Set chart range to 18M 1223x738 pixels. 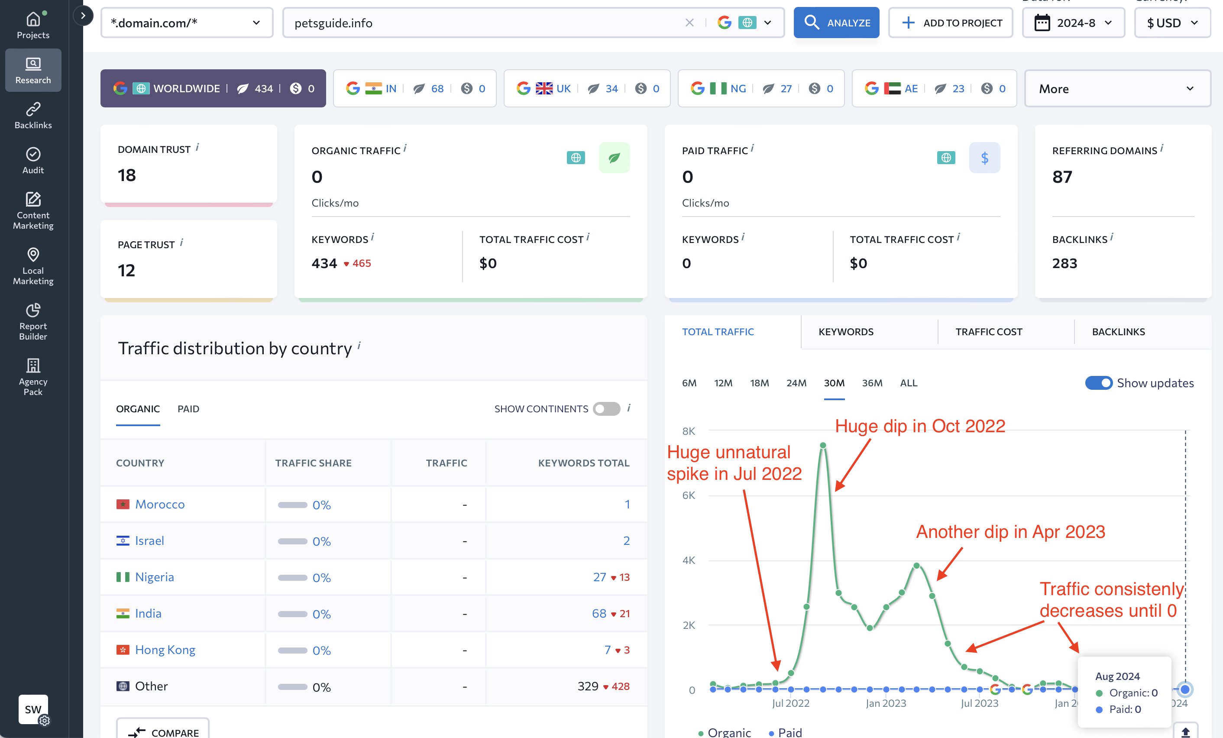click(760, 383)
